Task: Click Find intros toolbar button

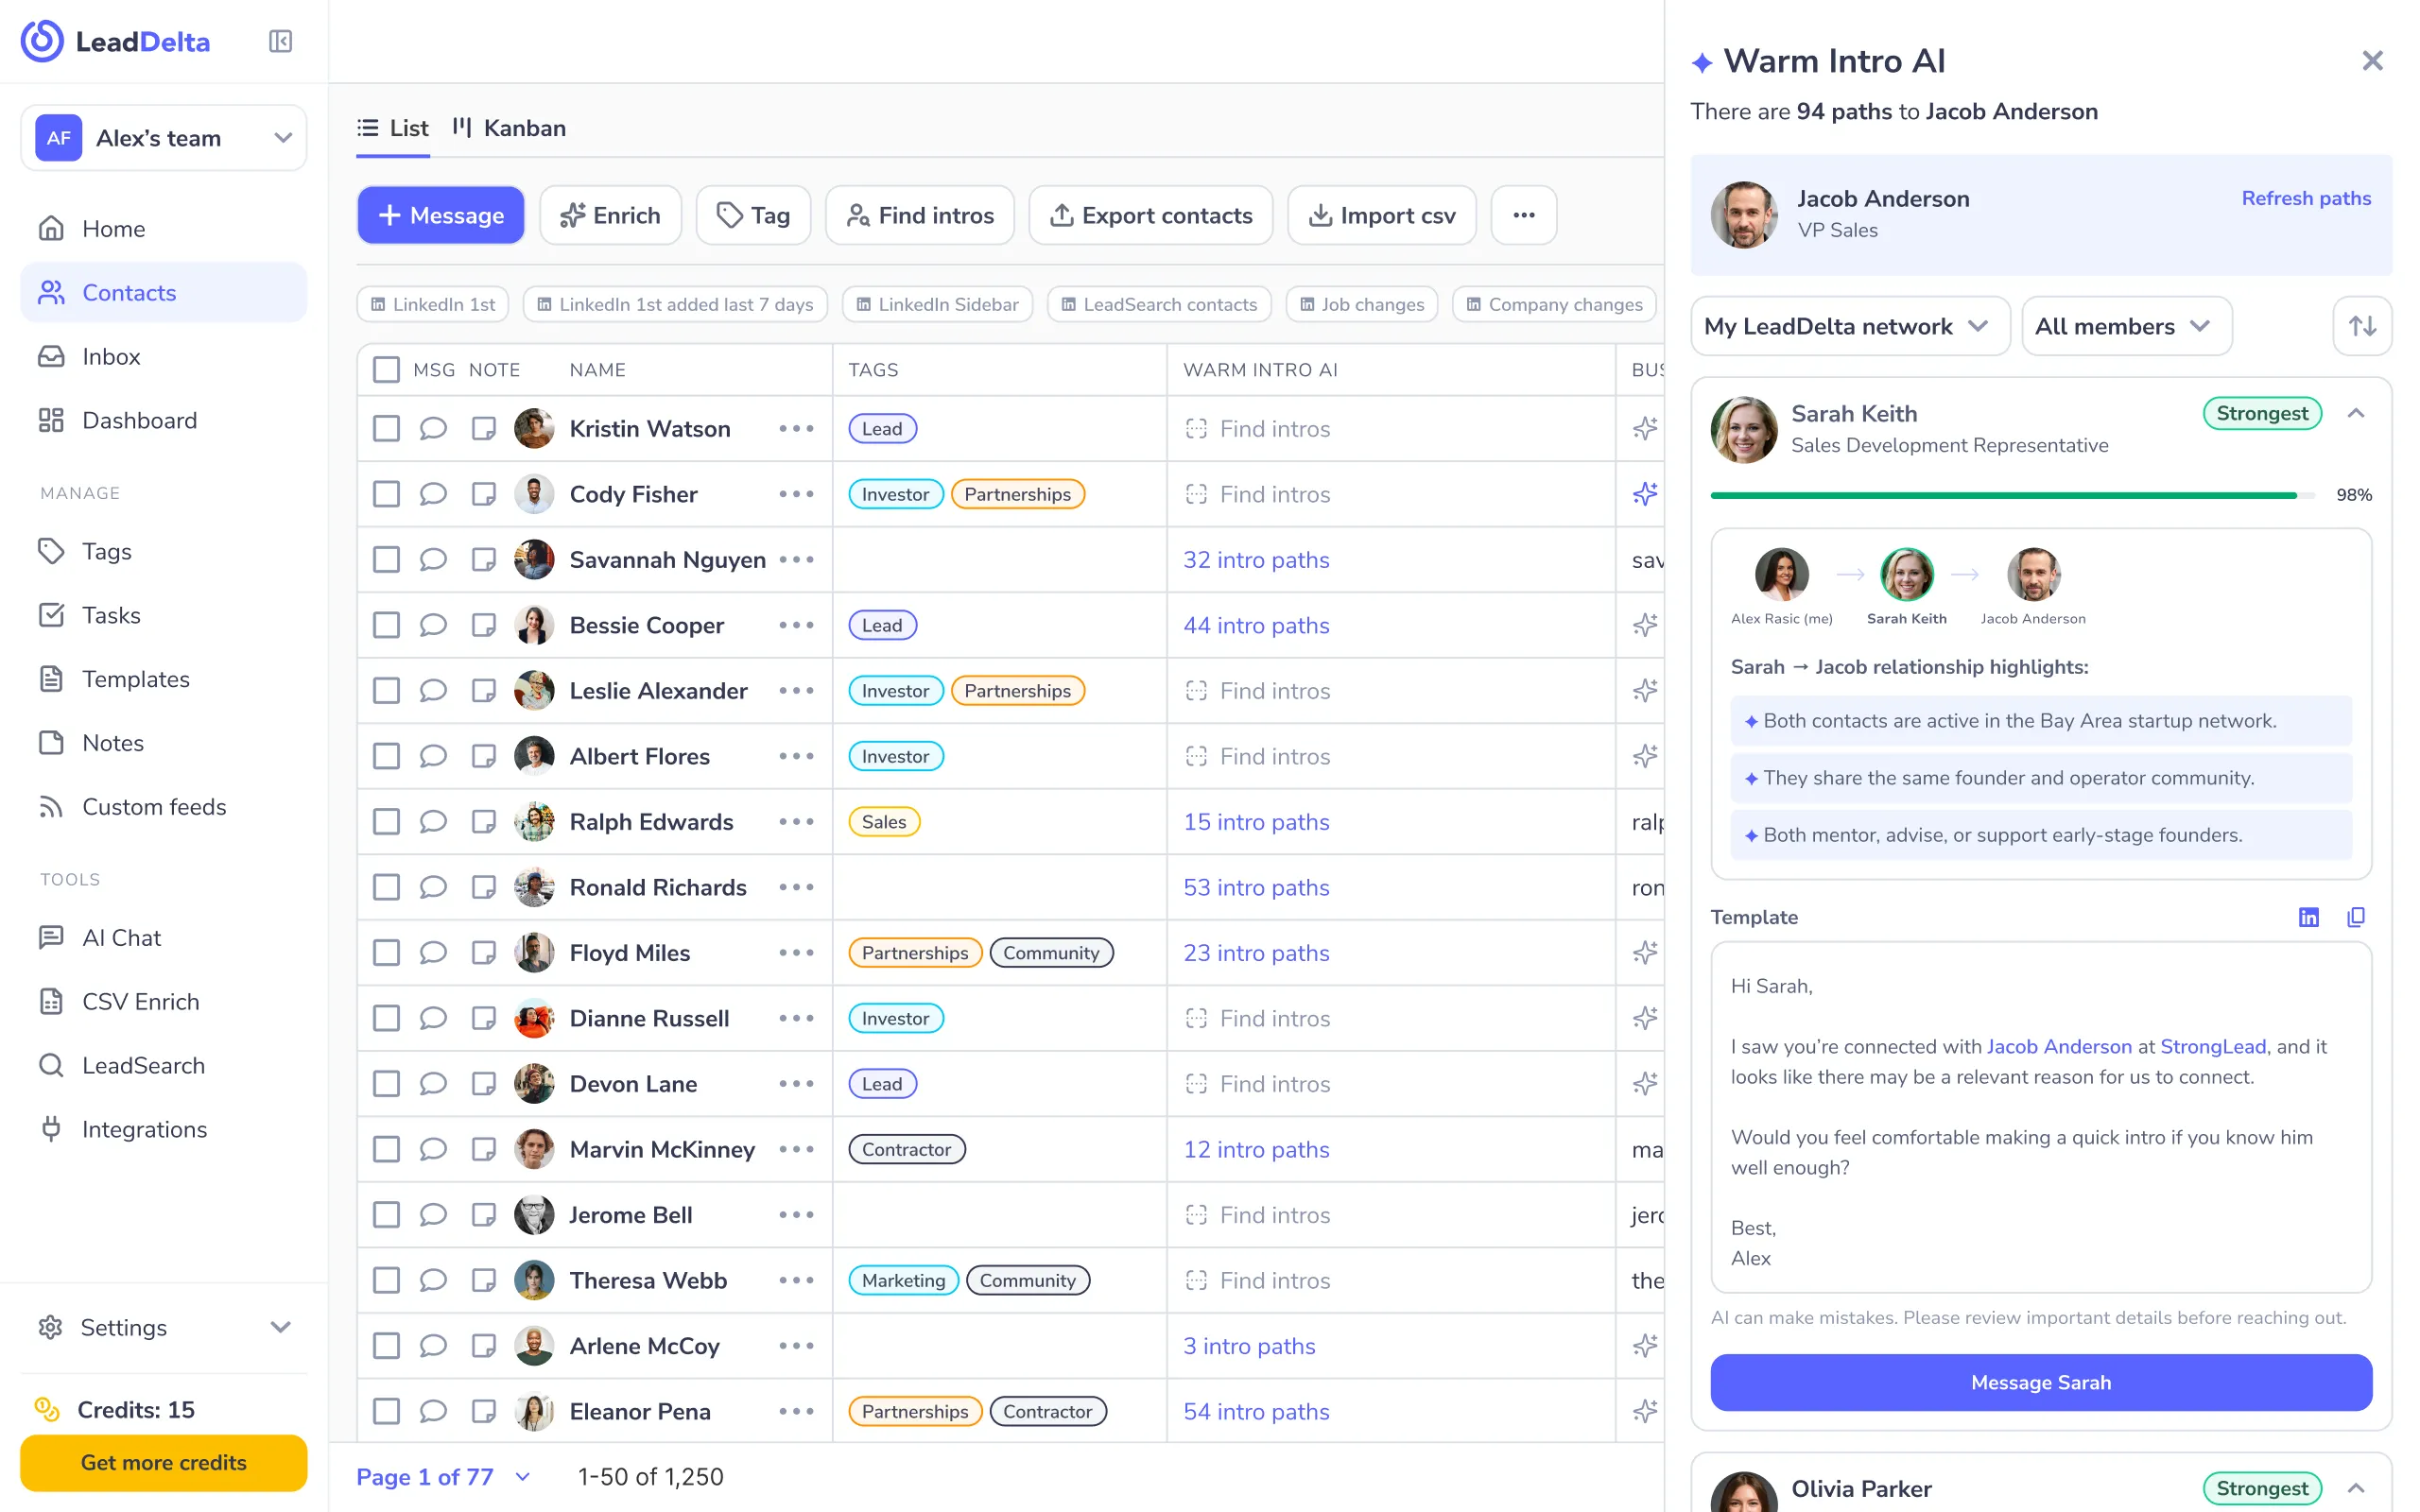Action: click(919, 215)
